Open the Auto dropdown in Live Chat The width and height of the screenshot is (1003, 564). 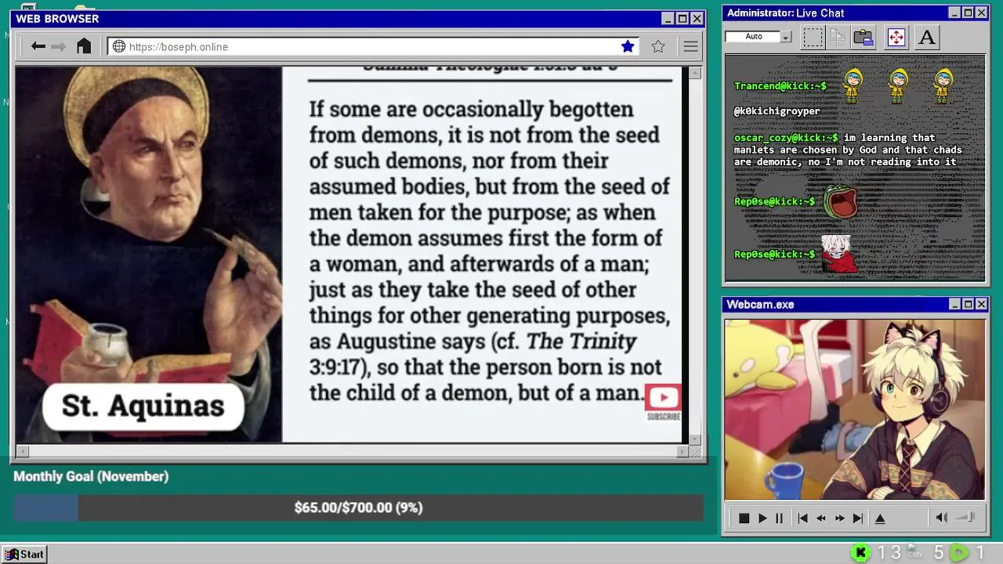(x=785, y=37)
